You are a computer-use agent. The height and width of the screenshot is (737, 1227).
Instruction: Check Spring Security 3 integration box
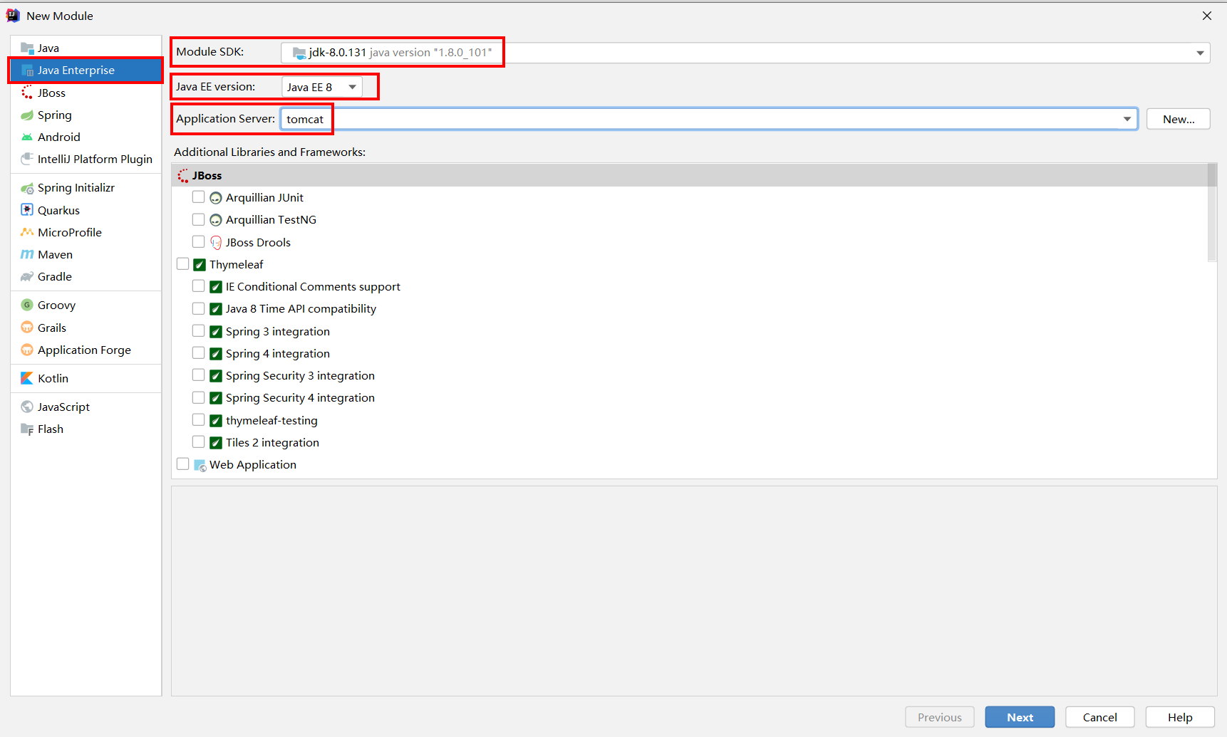[199, 375]
